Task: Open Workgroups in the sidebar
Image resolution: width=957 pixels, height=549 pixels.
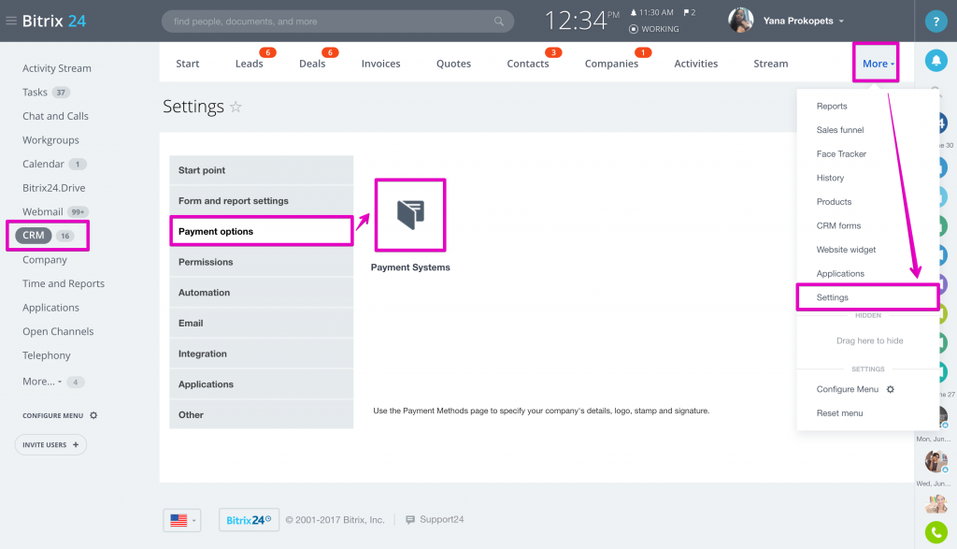Action: coord(50,140)
